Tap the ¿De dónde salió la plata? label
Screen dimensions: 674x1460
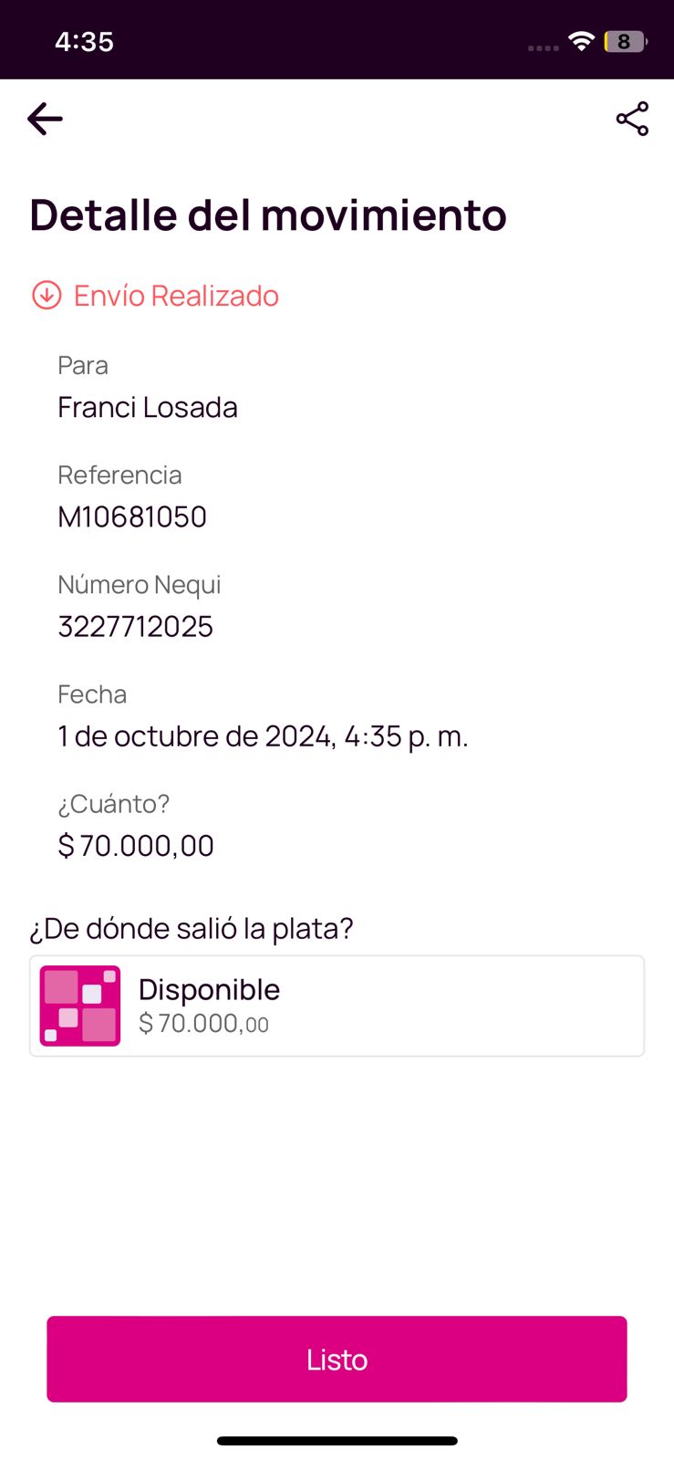click(192, 928)
